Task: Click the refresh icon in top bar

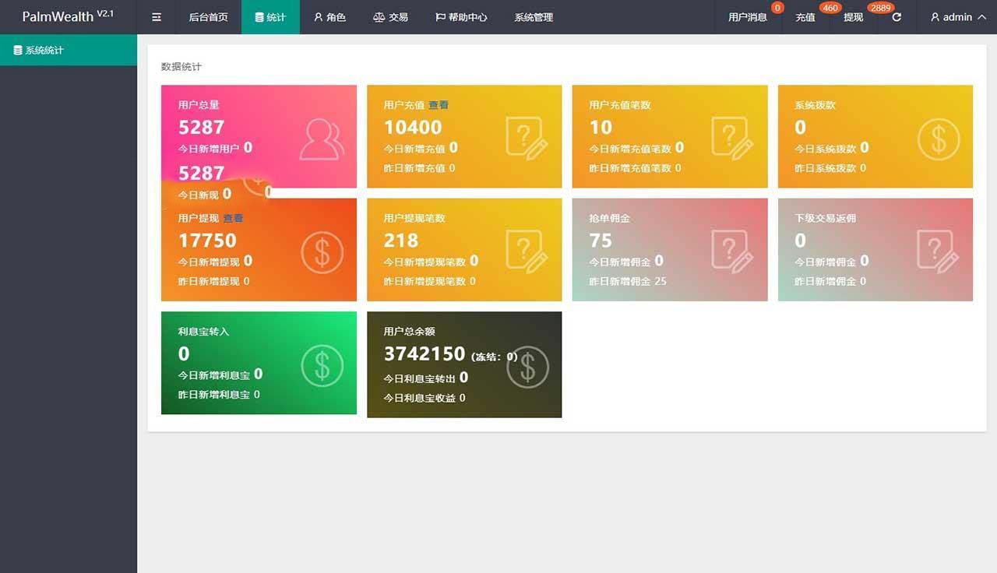Action: pyautogui.click(x=897, y=17)
